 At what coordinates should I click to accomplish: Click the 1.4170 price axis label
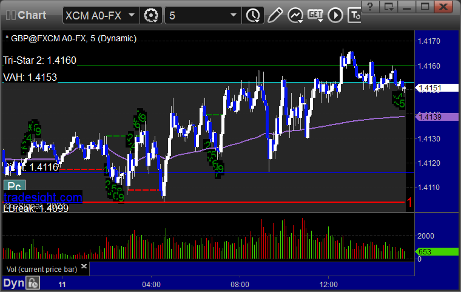click(x=429, y=41)
